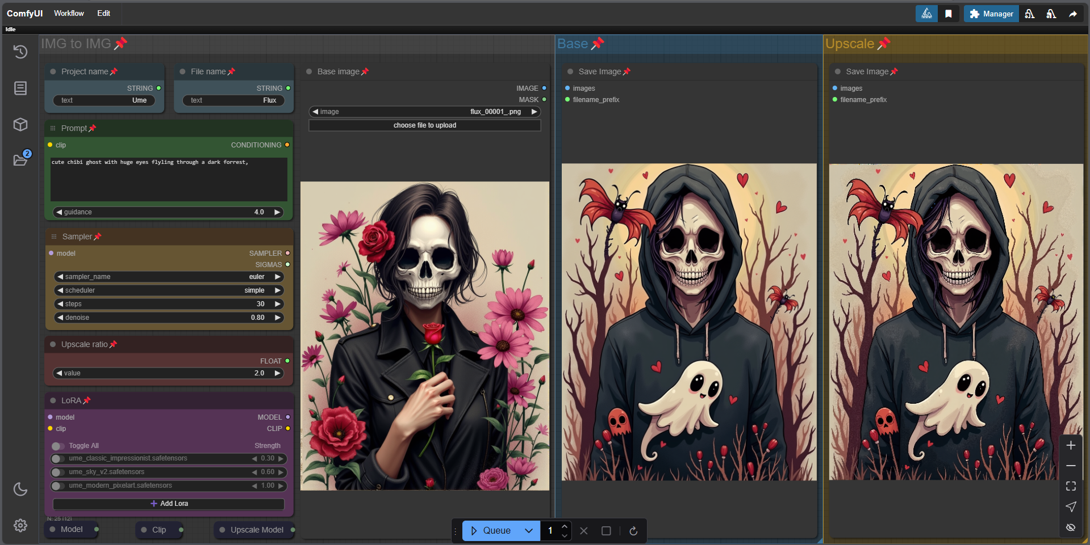Open the Edit menu
Image resolution: width=1090 pixels, height=545 pixels.
pos(103,13)
